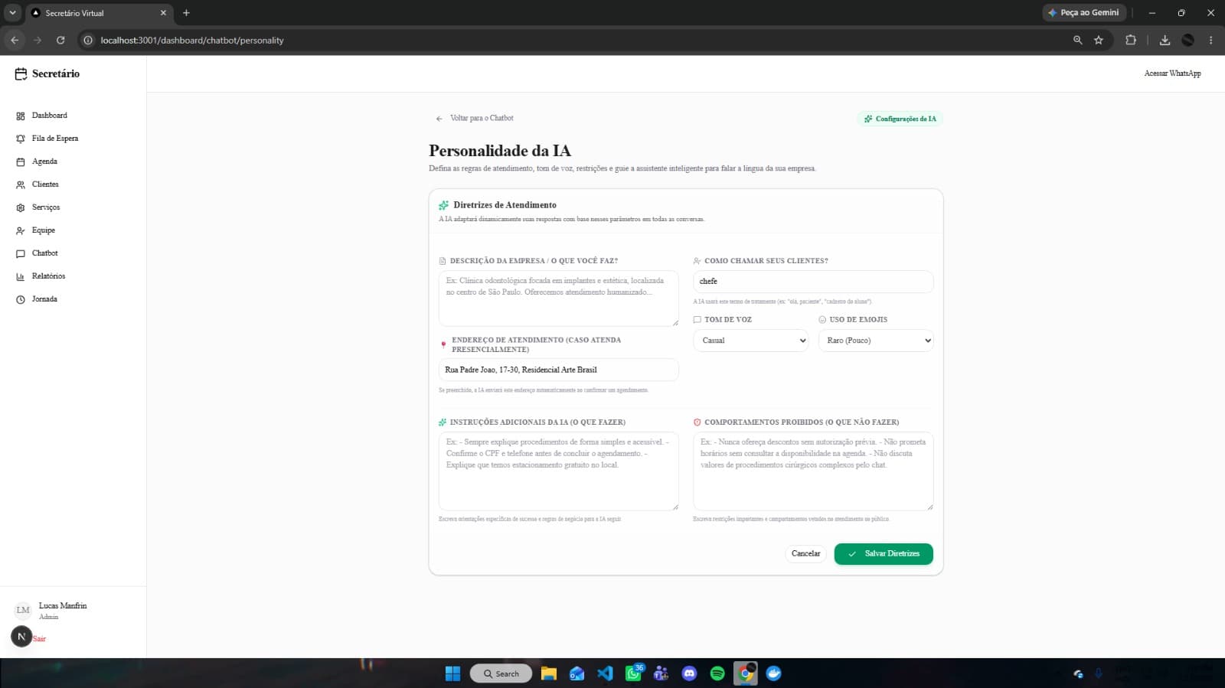Click the browser back arrow
The height and width of the screenshot is (688, 1225).
(x=15, y=40)
